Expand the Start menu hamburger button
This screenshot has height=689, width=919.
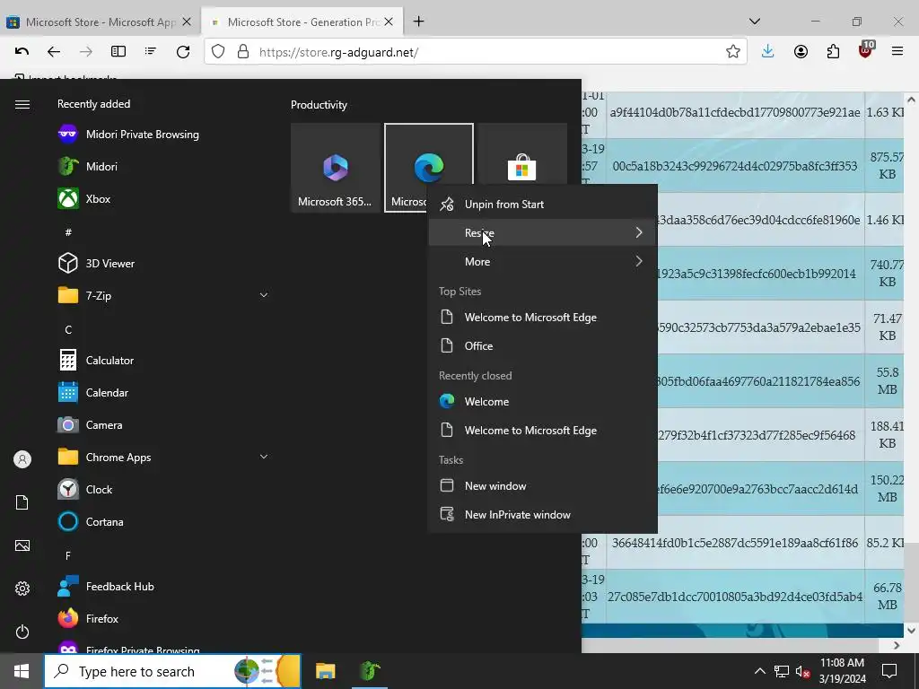[22, 104]
